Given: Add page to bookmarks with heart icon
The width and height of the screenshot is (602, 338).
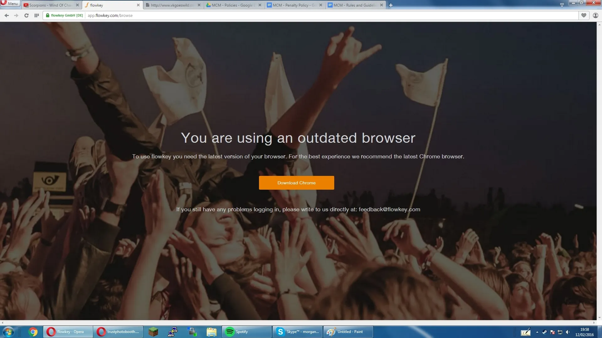Looking at the screenshot, I should [584, 15].
